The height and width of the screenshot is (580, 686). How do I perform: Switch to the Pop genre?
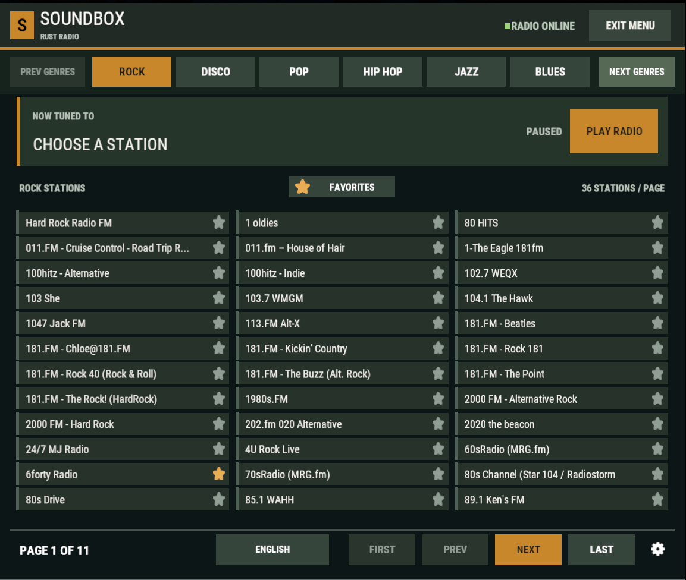299,72
